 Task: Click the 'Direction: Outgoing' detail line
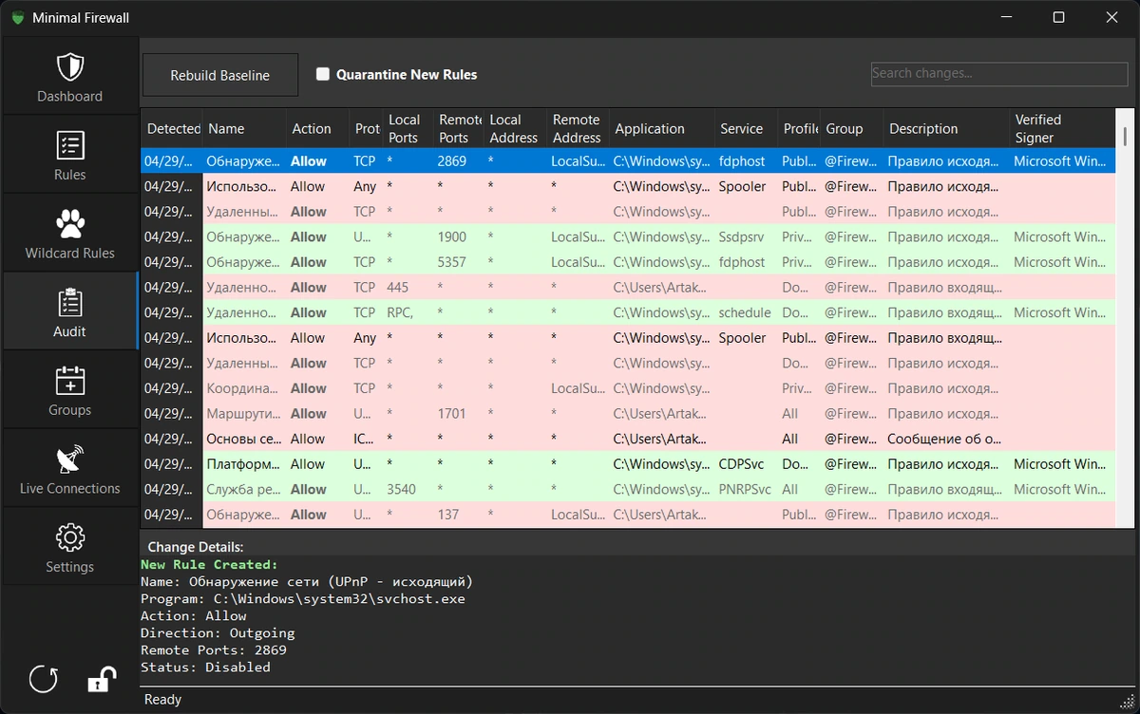(x=218, y=632)
